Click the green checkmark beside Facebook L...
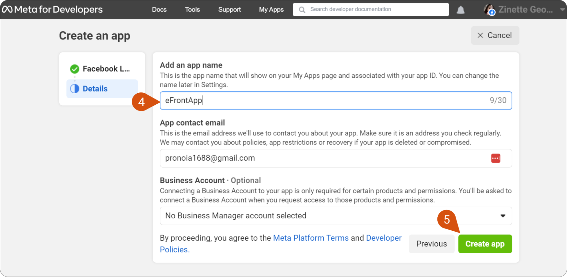 (x=75, y=69)
